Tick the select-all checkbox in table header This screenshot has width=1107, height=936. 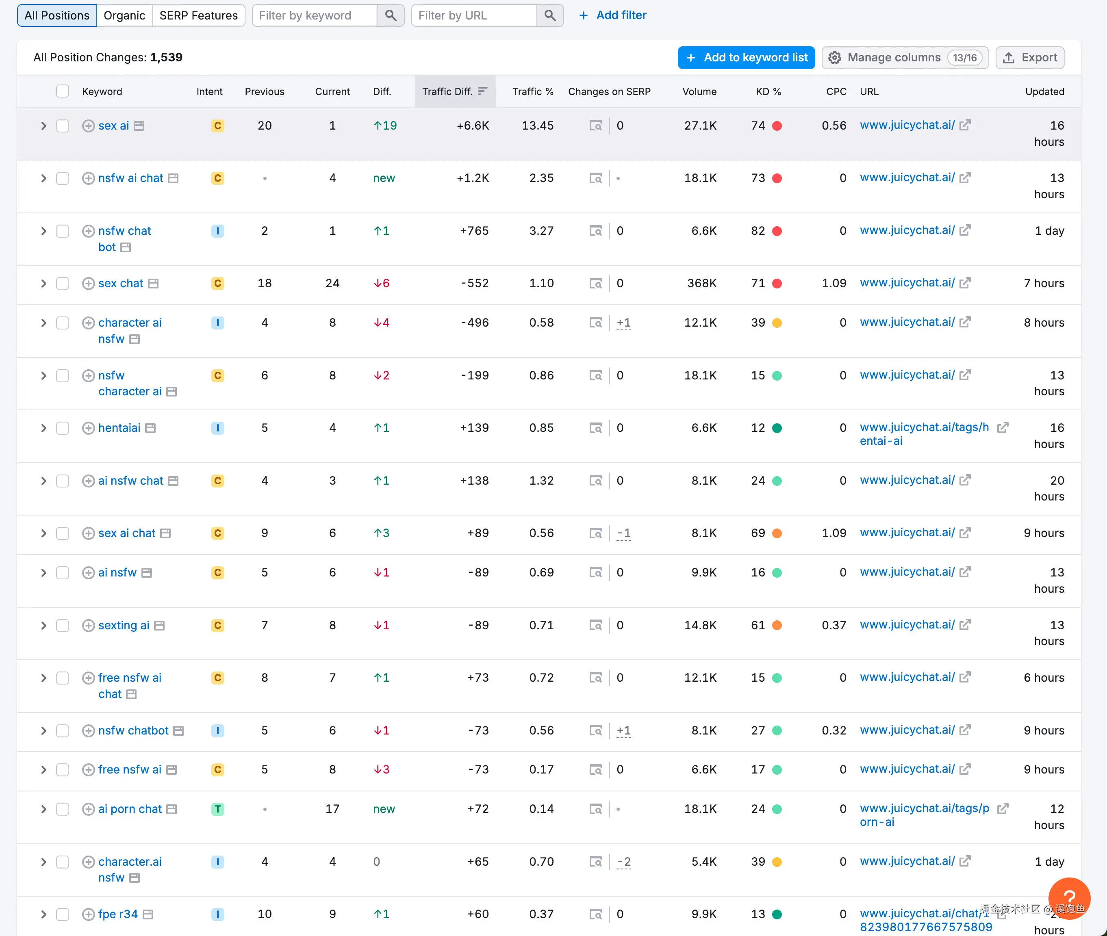pos(63,91)
